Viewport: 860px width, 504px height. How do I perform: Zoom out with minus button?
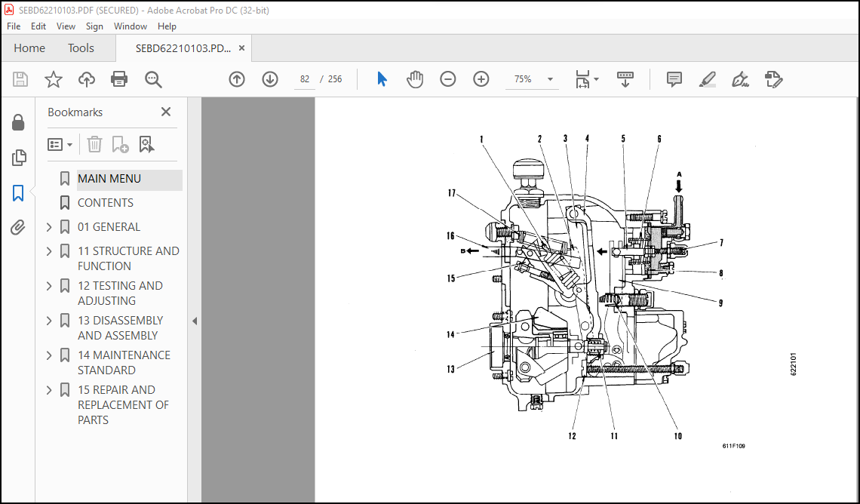(x=447, y=79)
